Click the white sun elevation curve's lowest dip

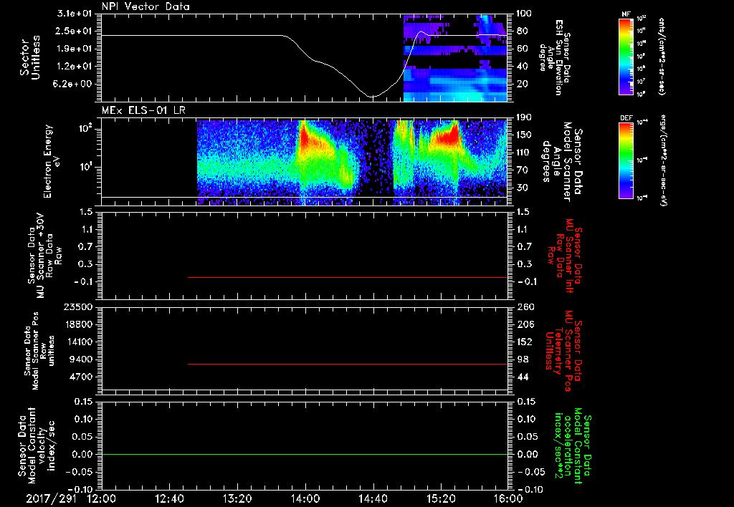[372, 97]
